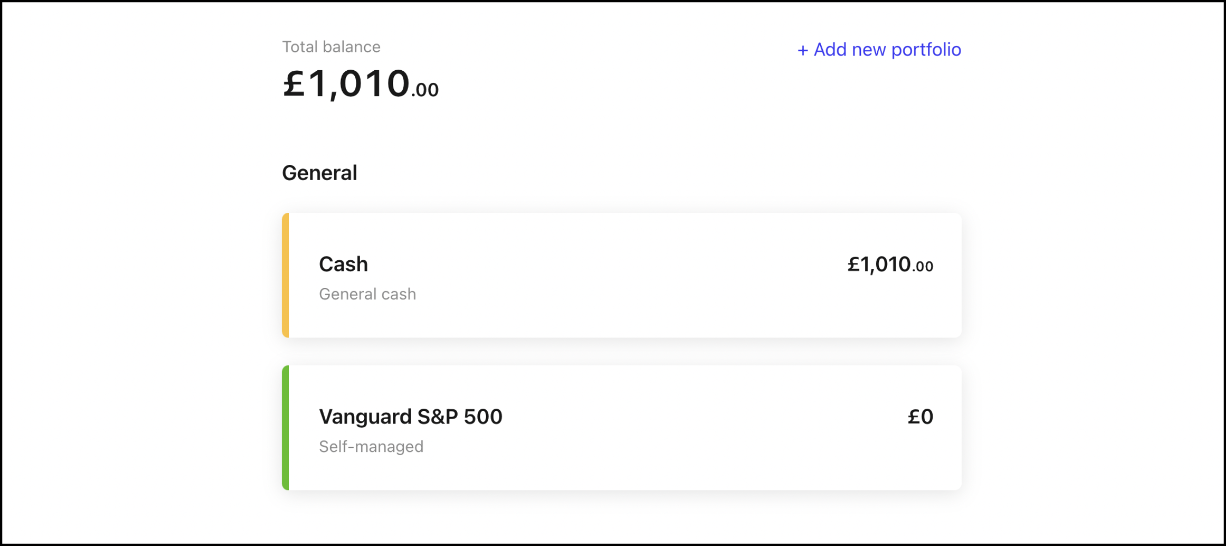Click the pound symbol in total balance
The width and height of the screenshot is (1226, 546).
[x=294, y=84]
